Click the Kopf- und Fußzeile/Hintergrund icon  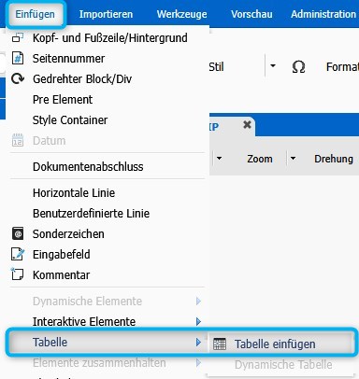point(17,37)
